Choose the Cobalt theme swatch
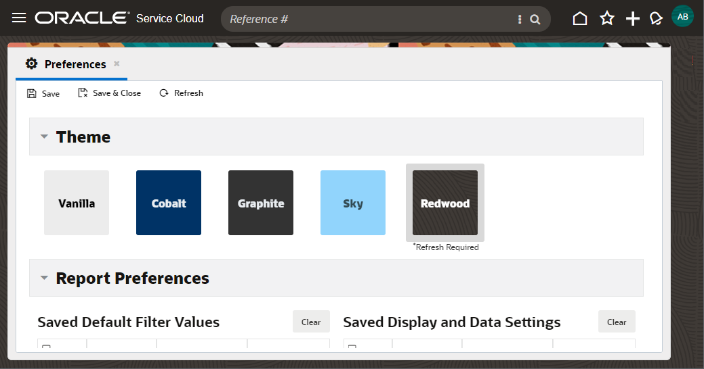Viewport: 704px width, 369px height. coord(169,203)
